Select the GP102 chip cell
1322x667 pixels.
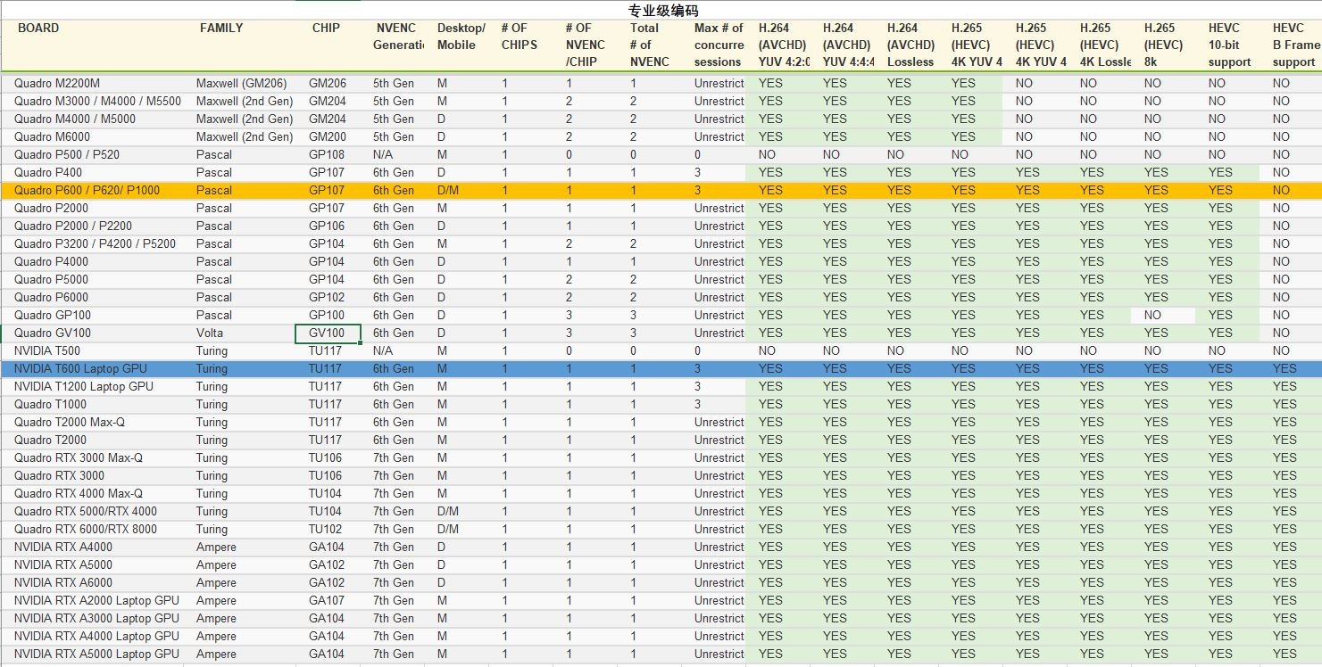[x=328, y=297]
